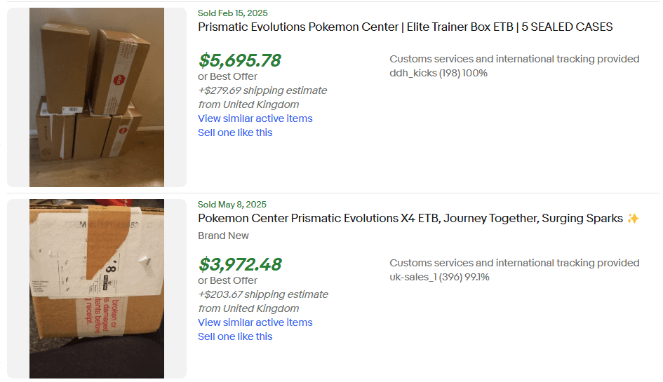Click or Best Offer under $3,972.48
Image resolution: width=663 pixels, height=382 pixels.
[227, 280]
